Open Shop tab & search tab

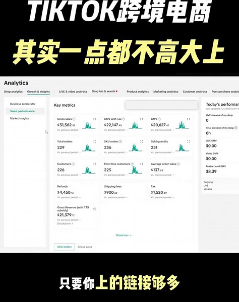(x=104, y=91)
